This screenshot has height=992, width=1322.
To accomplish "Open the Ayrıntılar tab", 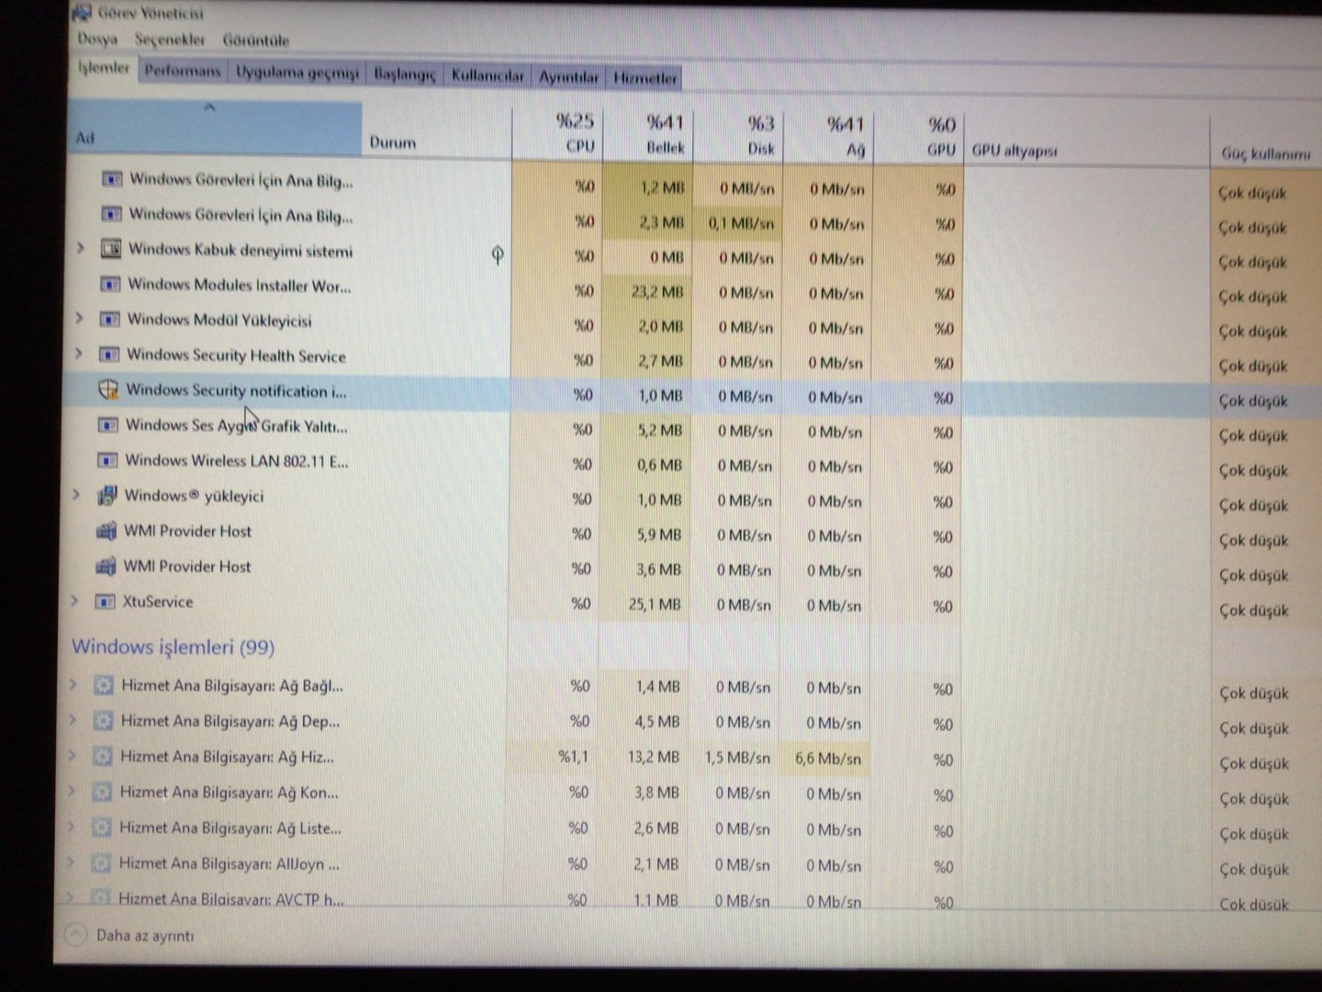I will pyautogui.click(x=568, y=77).
